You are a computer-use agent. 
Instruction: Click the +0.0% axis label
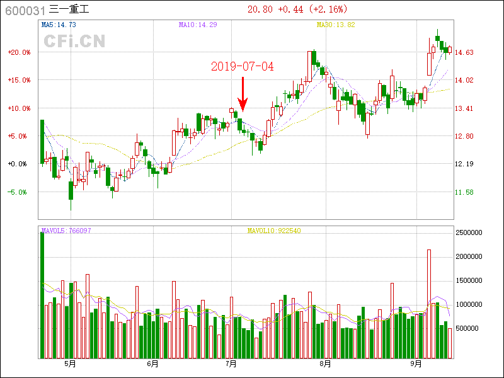[18, 164]
